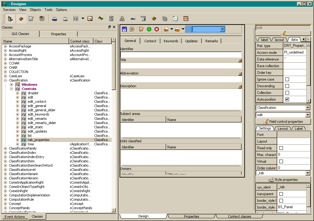
Task: Open the Classification dropdown in right panel
Action: [x=308, y=108]
